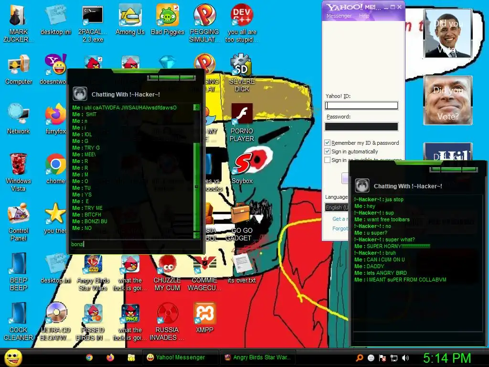This screenshot has width=489, height=367.
Task: Click the clock showing 5:14 PM
Action: click(446, 358)
